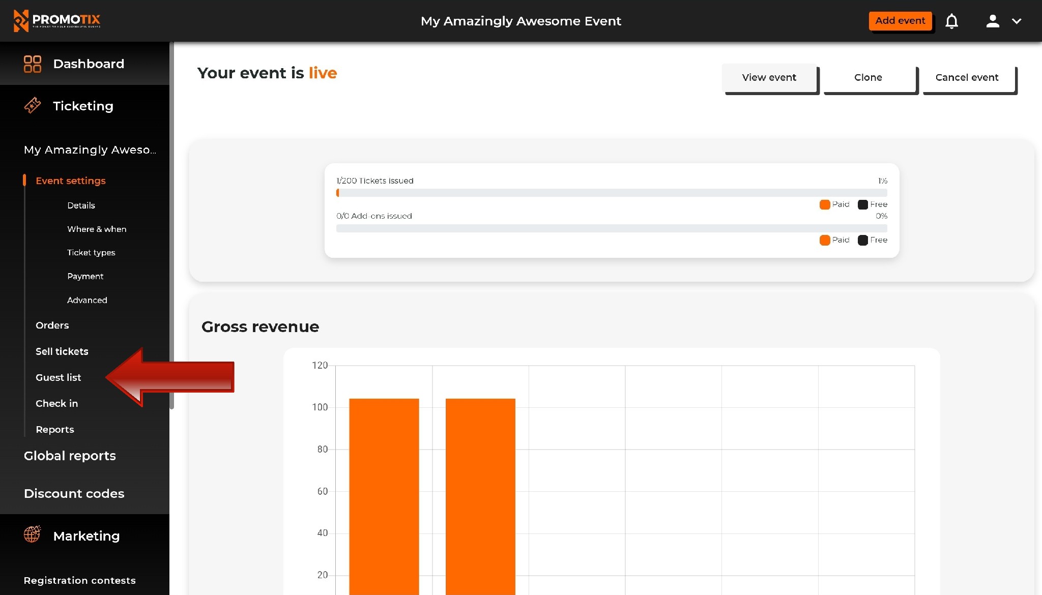
Task: Click the sidebar vertical scrollbar
Action: [x=172, y=226]
